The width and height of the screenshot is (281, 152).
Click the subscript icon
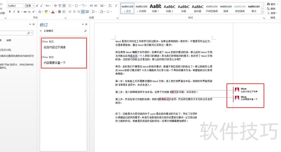[30, 12]
